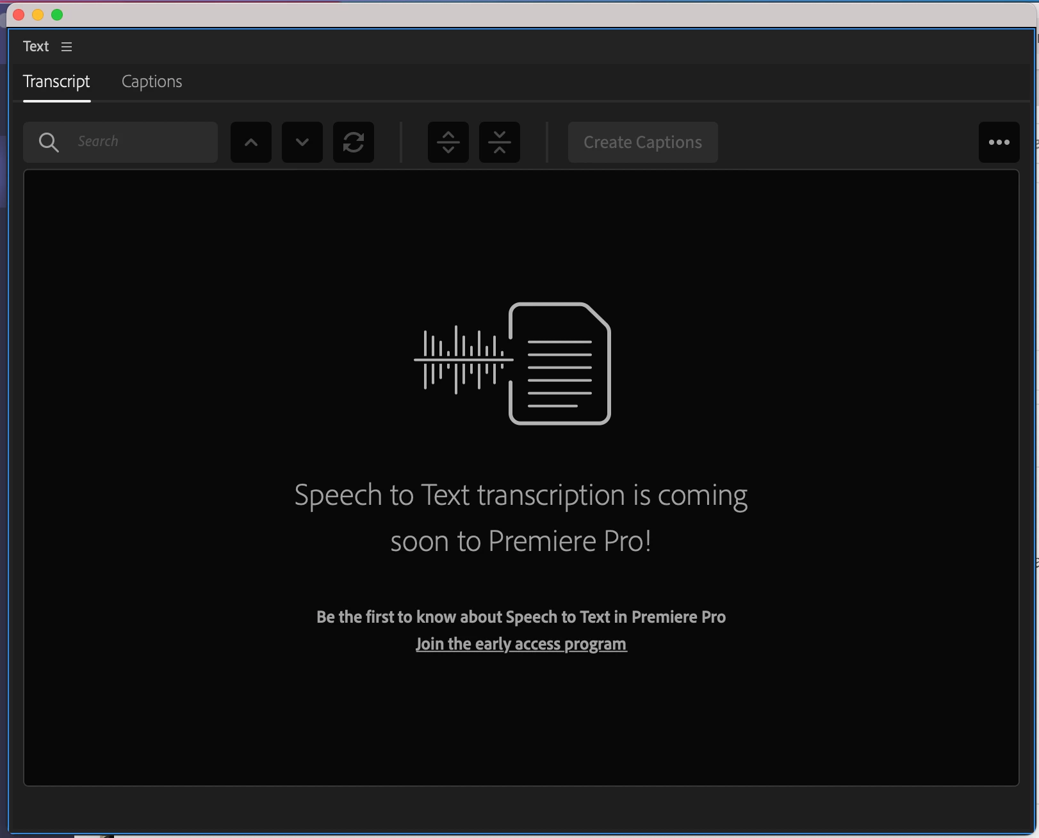Click the 'Speech to Text transcription is coming' heading
This screenshot has width=1039, height=838.
(521, 518)
